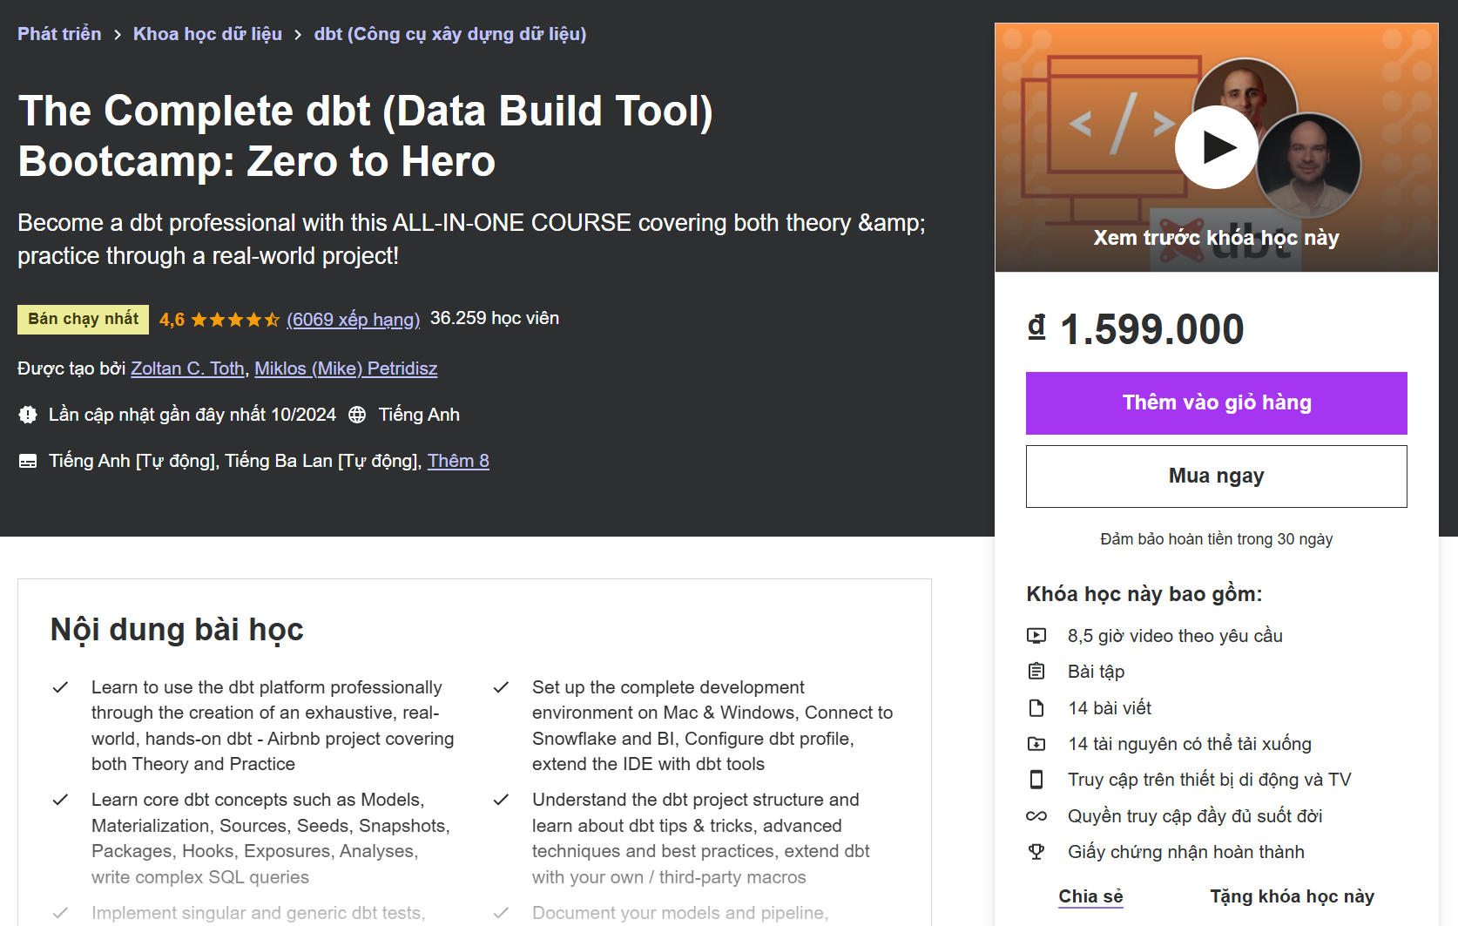Open the '(6069 xếp hạng)' ratings link
1458x926 pixels.
(353, 319)
